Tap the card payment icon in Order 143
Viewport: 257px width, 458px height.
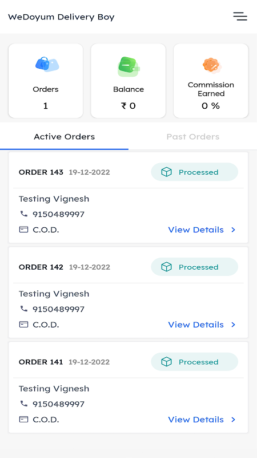23,230
